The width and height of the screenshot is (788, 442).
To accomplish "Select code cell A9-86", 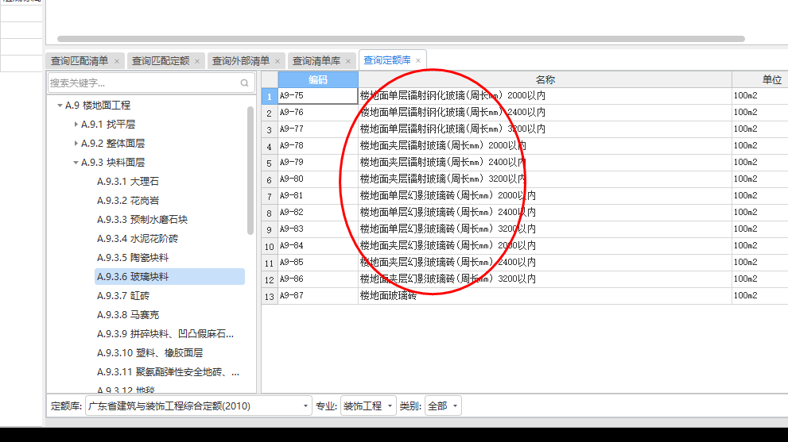I will click(318, 279).
